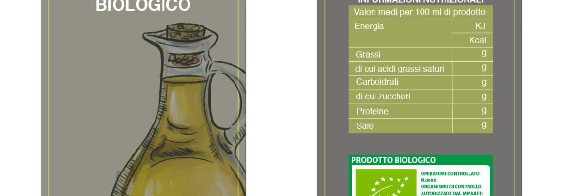The height and width of the screenshot is (196, 563).
Task: Click the 'Valori medi per 100 ml' header
Action: 420,12
